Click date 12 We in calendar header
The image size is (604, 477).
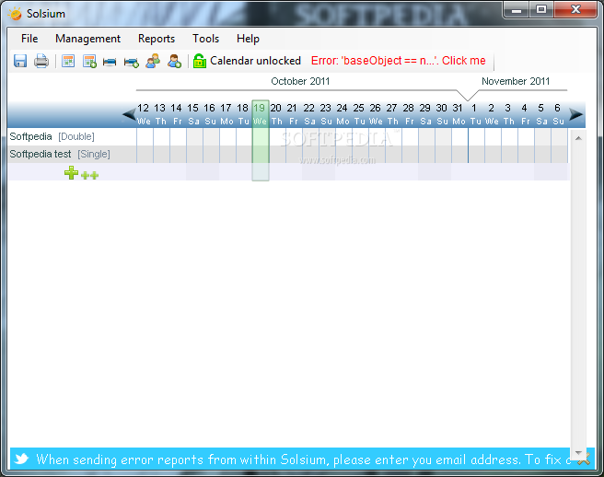[x=144, y=114]
